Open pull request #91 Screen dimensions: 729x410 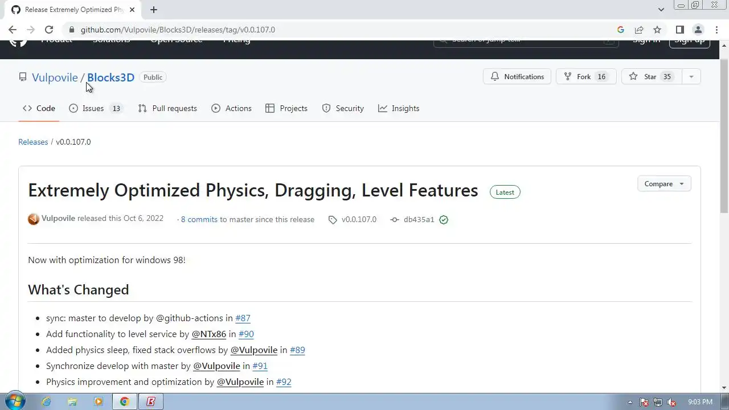point(260,366)
